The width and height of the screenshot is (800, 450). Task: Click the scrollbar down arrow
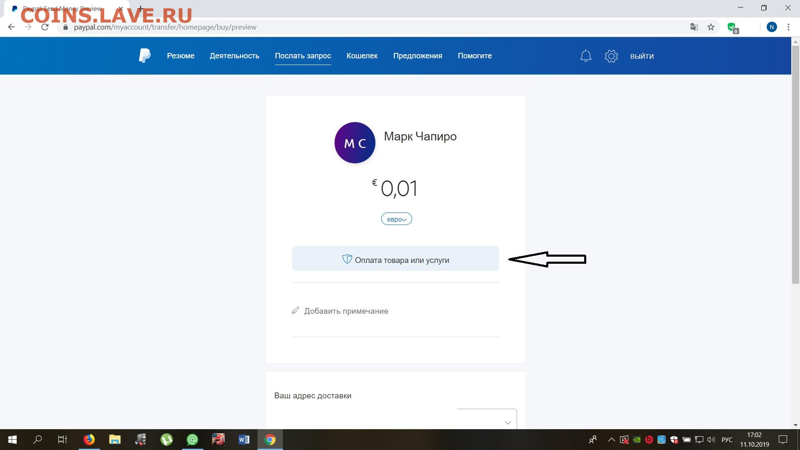click(795, 425)
